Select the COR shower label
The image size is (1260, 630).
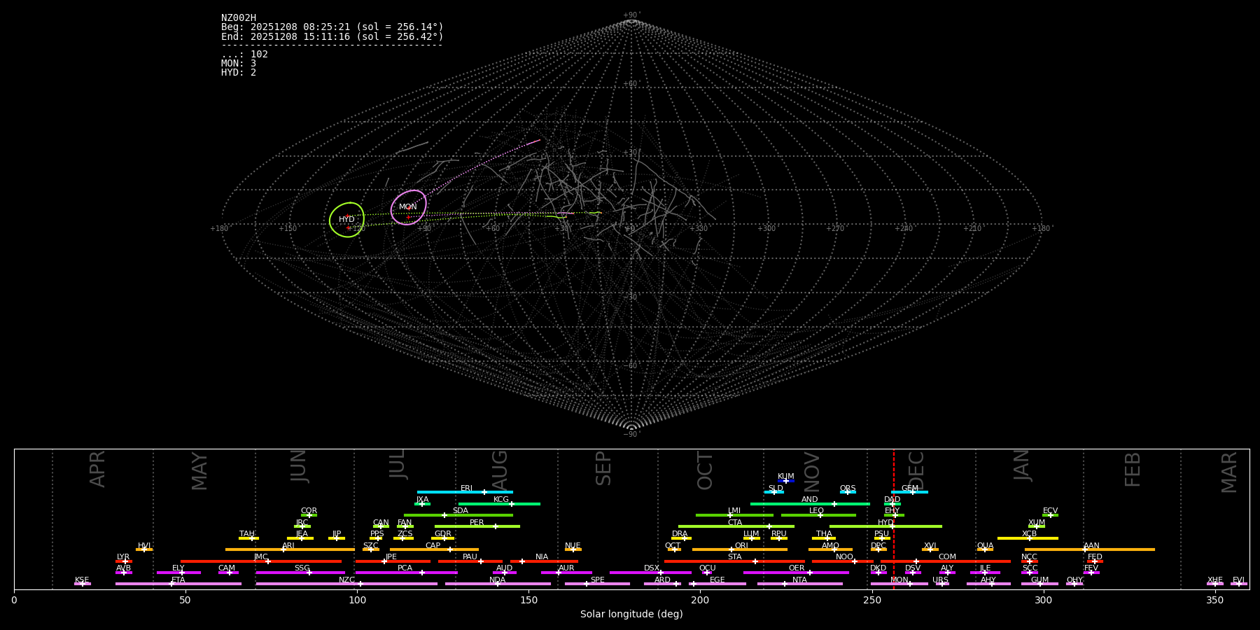point(309,511)
